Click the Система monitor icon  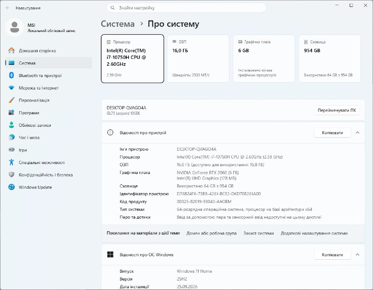(11, 63)
